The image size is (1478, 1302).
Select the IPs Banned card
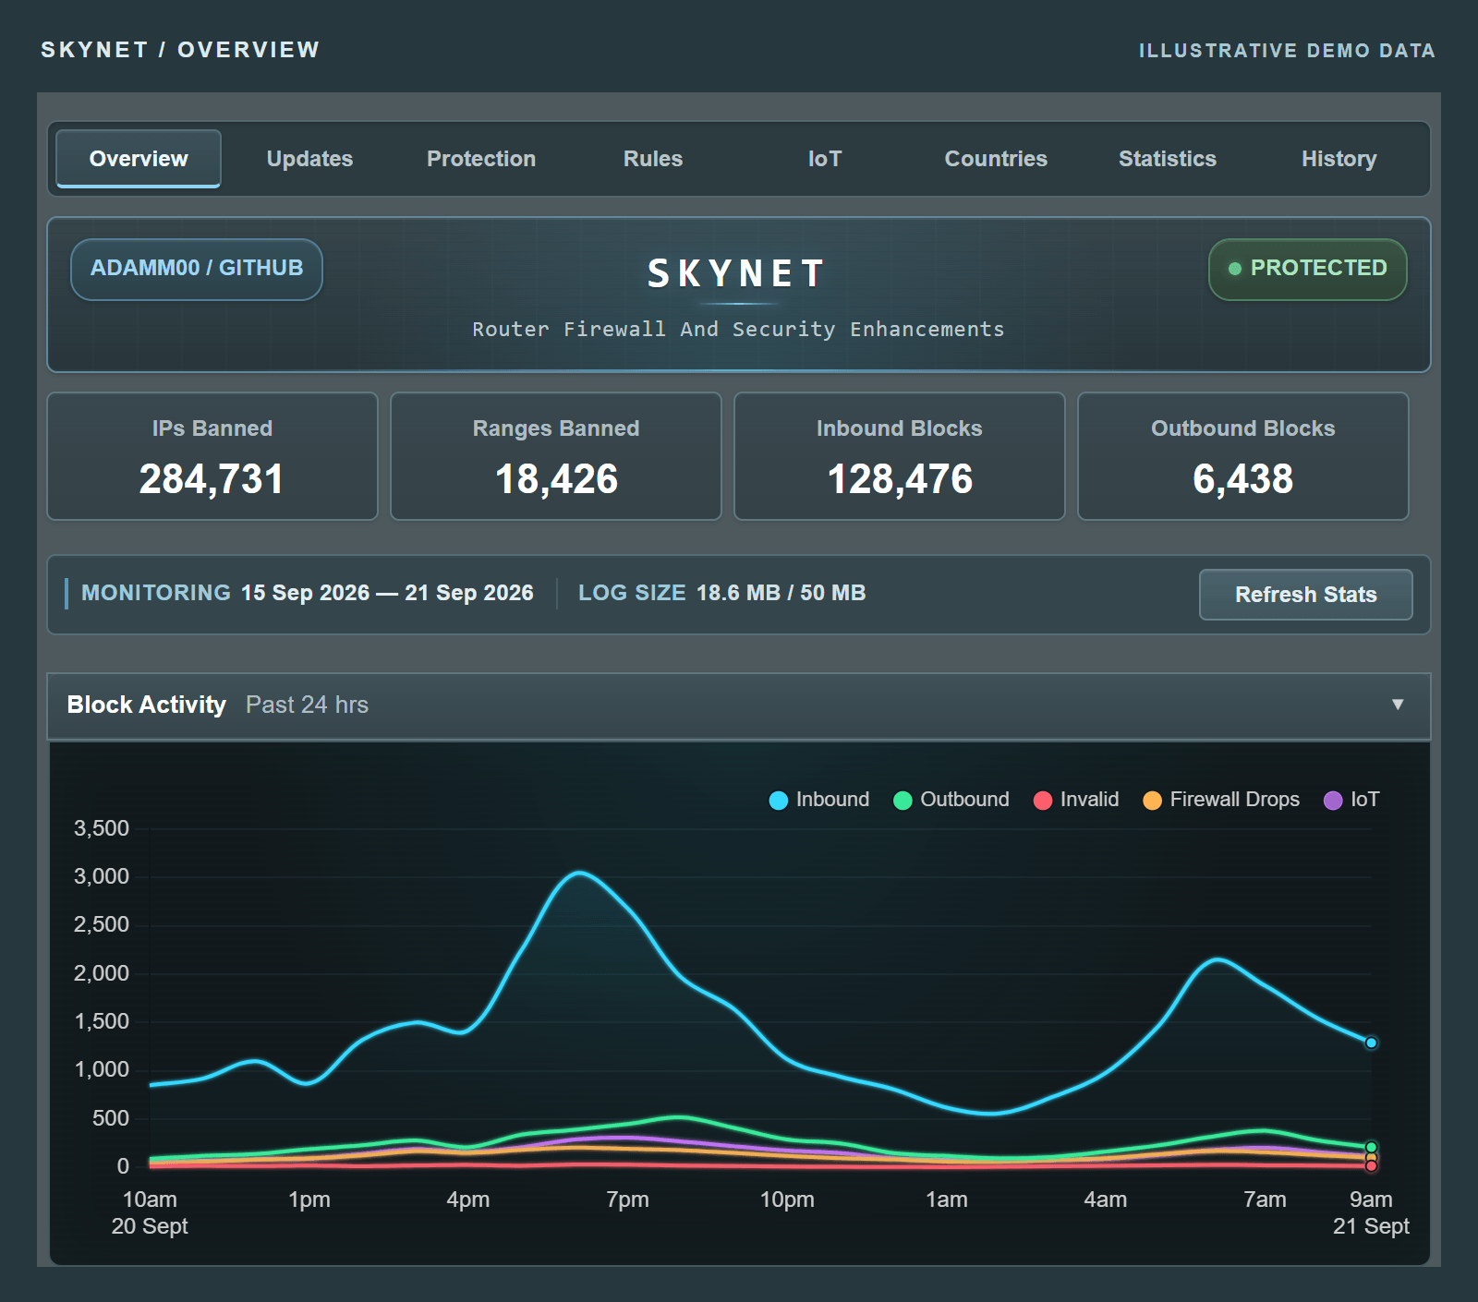(212, 456)
